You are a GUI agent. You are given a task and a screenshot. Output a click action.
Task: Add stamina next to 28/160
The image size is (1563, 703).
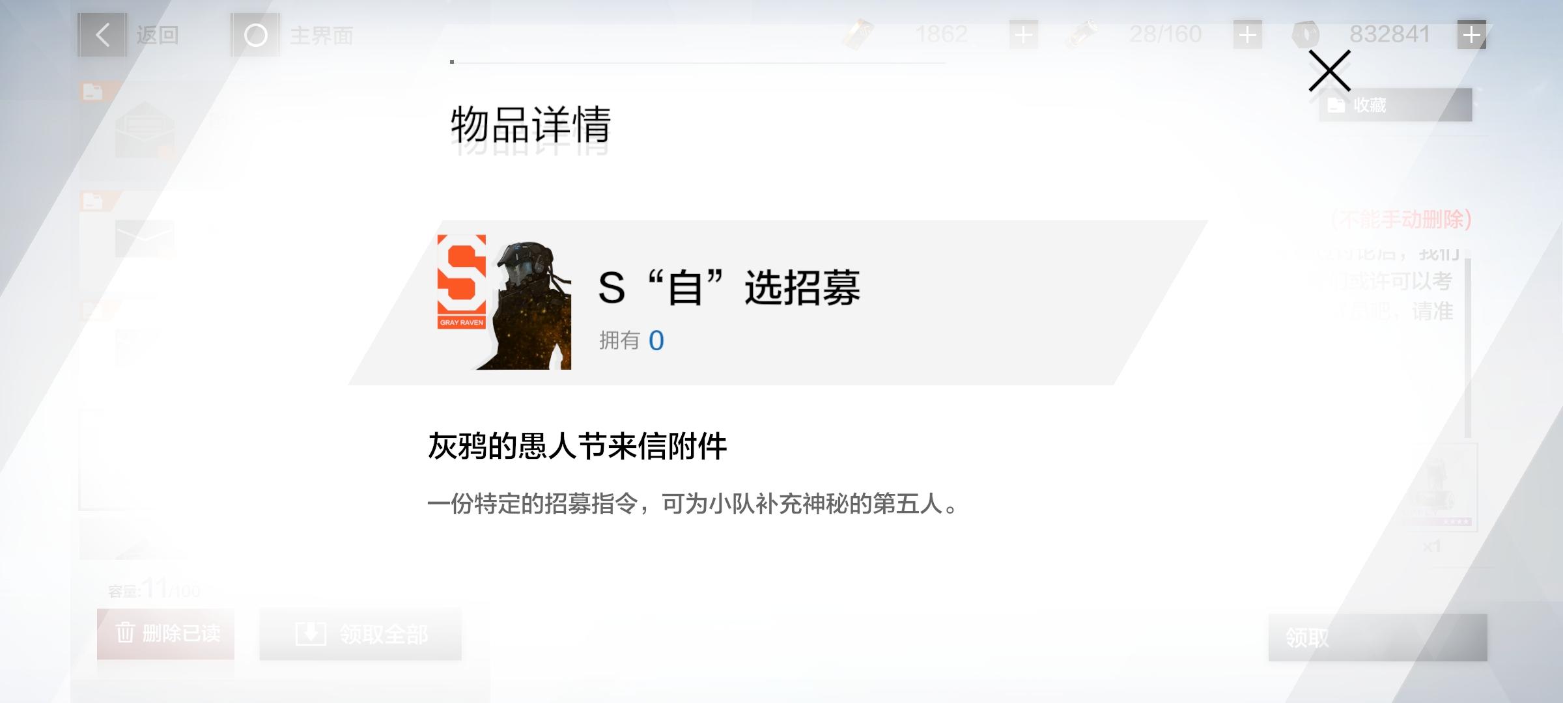coord(1247,34)
